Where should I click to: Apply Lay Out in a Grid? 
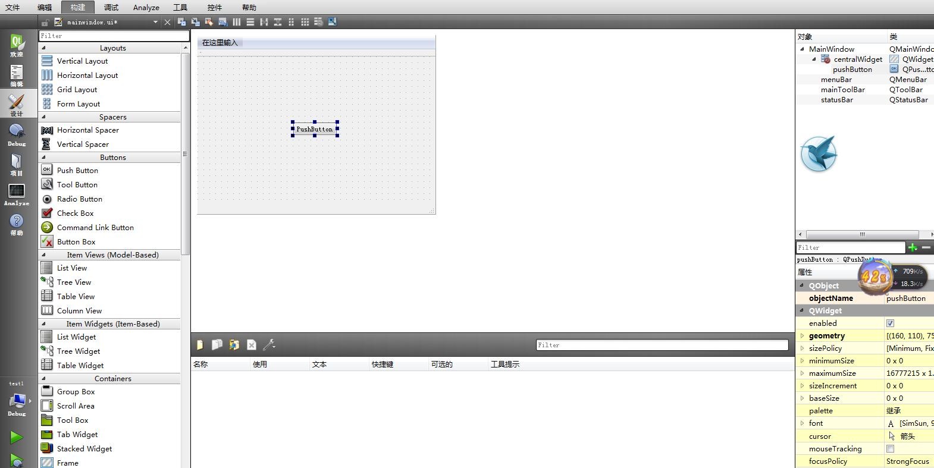(305, 22)
